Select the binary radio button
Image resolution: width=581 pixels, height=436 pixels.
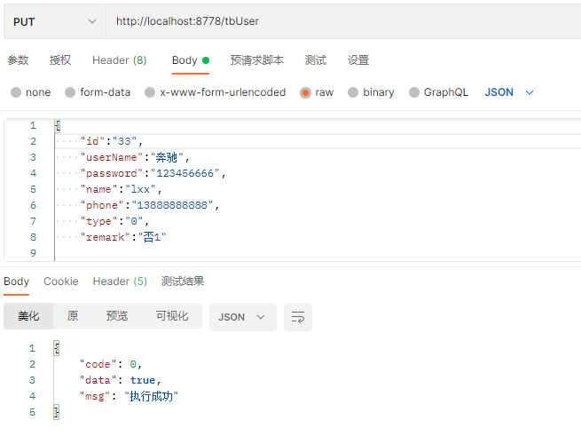[353, 92]
